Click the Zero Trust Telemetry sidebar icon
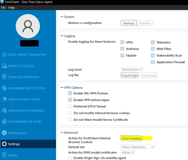Screen dimensions: 188x160 pyautogui.click(x=4, y=55)
